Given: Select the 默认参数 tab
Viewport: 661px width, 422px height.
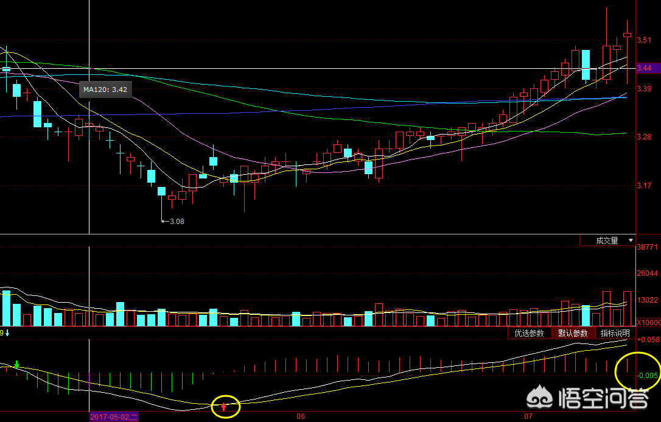Looking at the screenshot, I should (x=573, y=333).
